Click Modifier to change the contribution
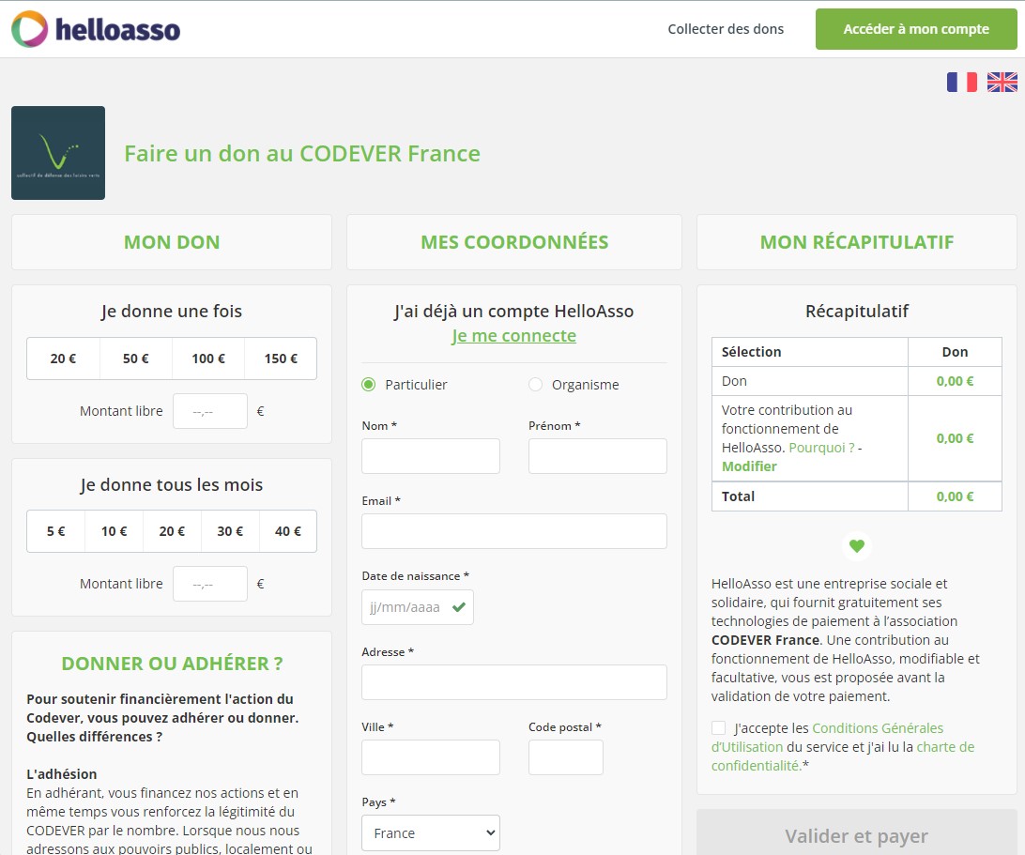This screenshot has height=855, width=1025. click(749, 466)
